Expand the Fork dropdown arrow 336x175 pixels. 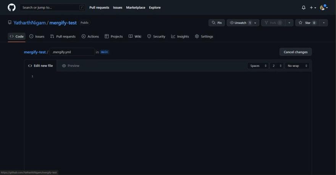pyautogui.click(x=289, y=23)
